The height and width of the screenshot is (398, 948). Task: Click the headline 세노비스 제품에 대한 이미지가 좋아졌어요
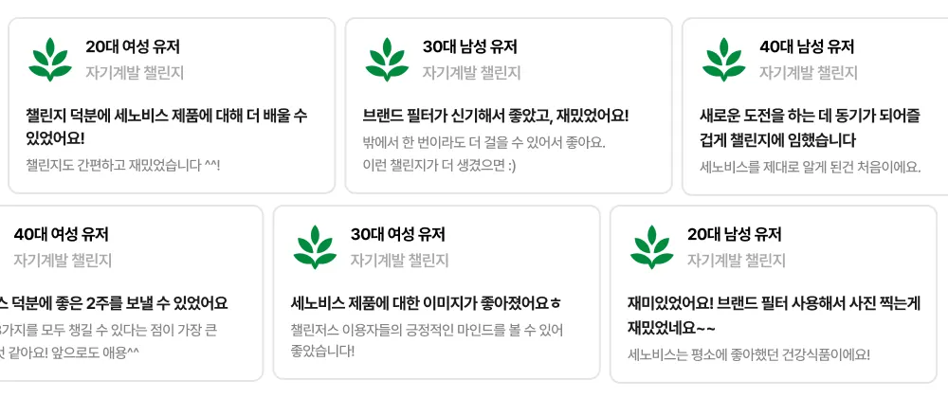(x=426, y=303)
